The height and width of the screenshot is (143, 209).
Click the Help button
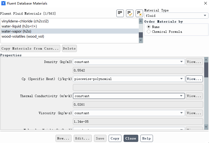pos(147,138)
